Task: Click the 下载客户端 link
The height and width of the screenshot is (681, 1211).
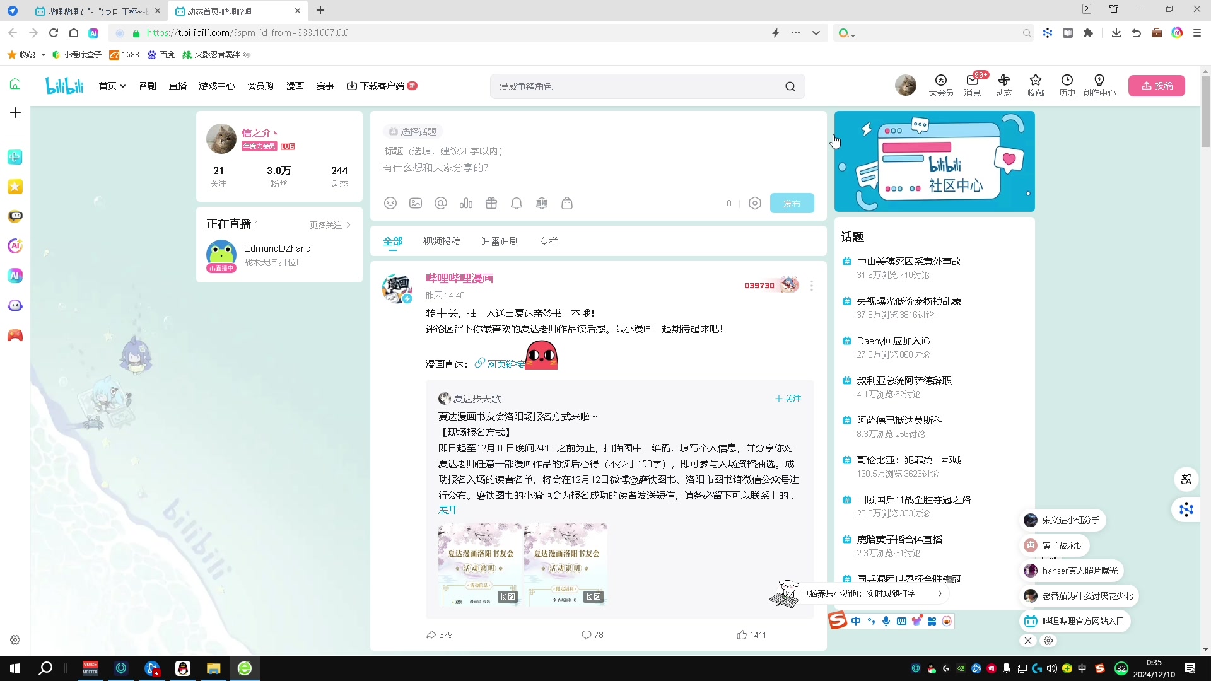Action: pos(382,86)
